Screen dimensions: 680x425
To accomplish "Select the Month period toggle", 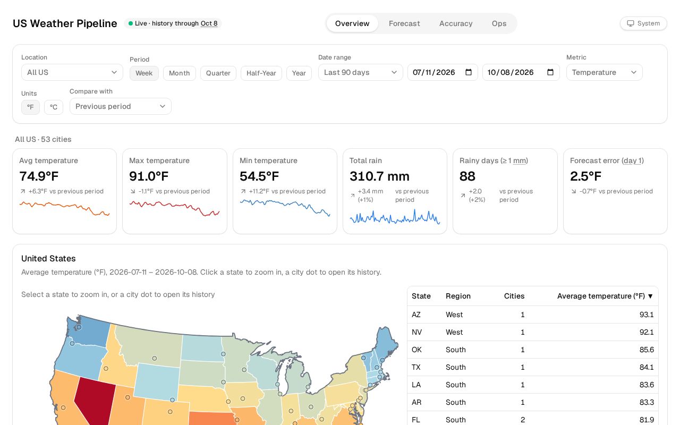I will [180, 73].
